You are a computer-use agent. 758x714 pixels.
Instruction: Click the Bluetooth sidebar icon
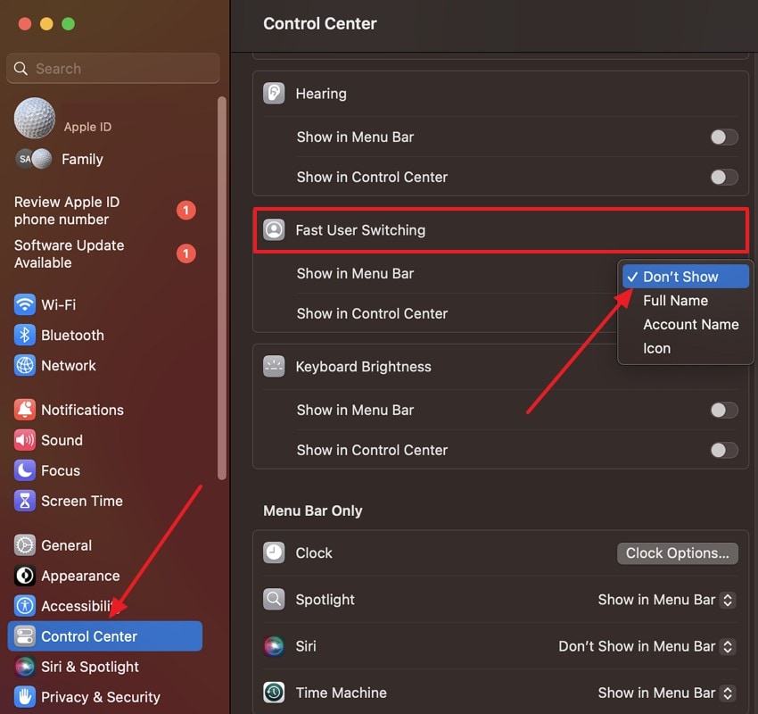[x=25, y=336]
